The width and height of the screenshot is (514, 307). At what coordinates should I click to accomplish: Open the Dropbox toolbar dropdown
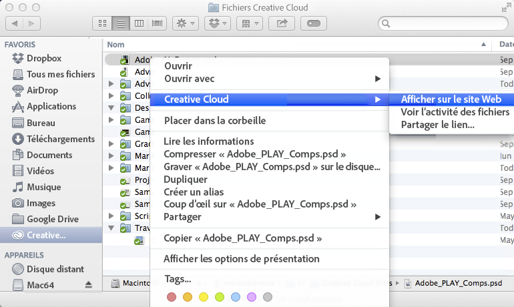218,23
